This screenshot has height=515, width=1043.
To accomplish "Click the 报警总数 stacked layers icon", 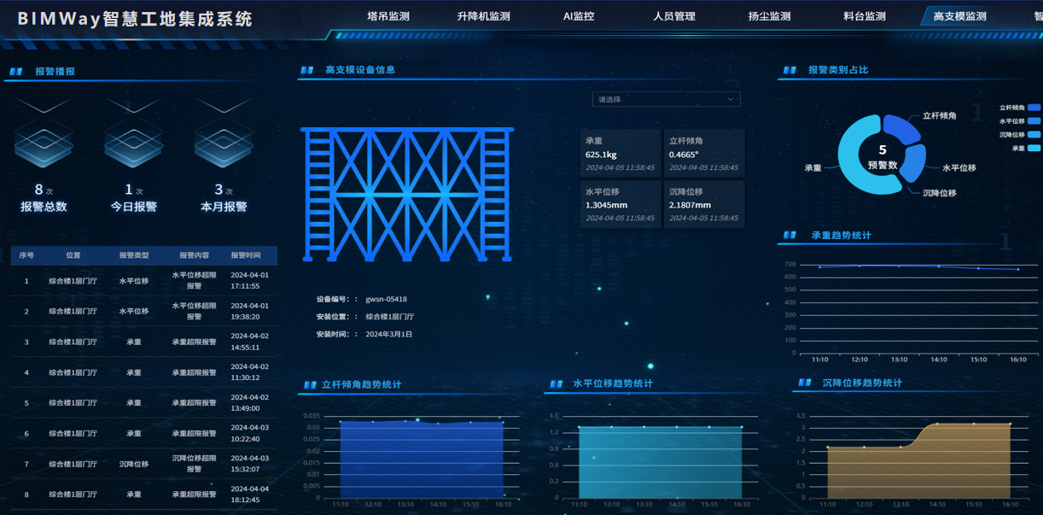I will point(44,142).
